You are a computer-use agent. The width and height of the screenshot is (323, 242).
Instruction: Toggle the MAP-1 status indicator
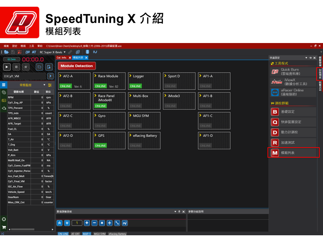pyautogui.click(x=87, y=234)
